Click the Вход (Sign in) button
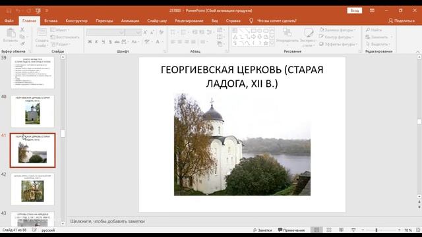 tap(355, 11)
